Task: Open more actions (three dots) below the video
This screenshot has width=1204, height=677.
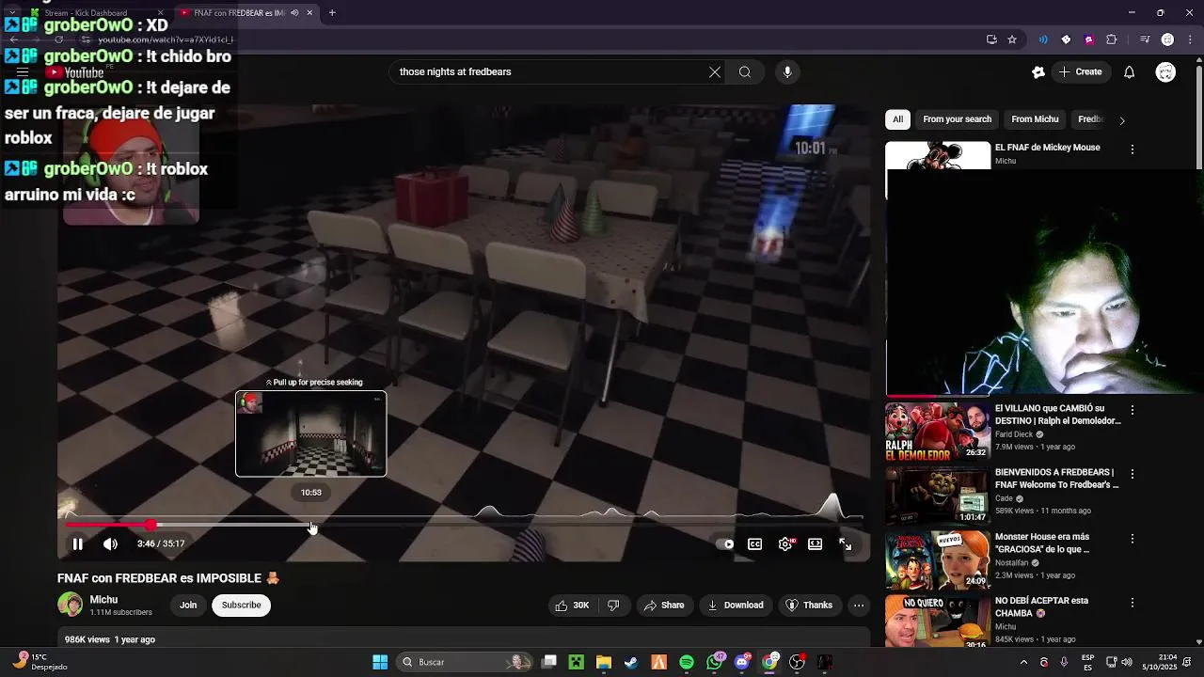Action: point(859,606)
